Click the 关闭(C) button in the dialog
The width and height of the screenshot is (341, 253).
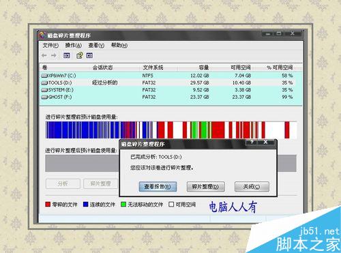252,187
